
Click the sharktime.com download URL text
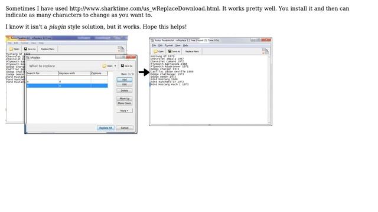(x=144, y=8)
